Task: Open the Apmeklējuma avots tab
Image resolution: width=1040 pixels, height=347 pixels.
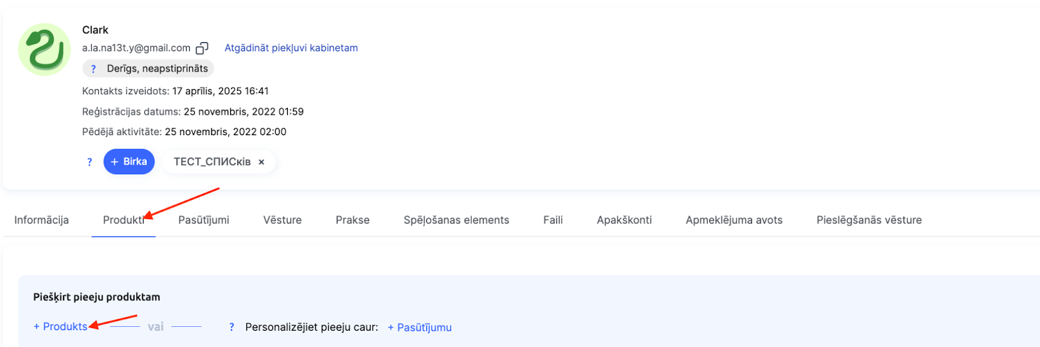Action: click(x=734, y=220)
